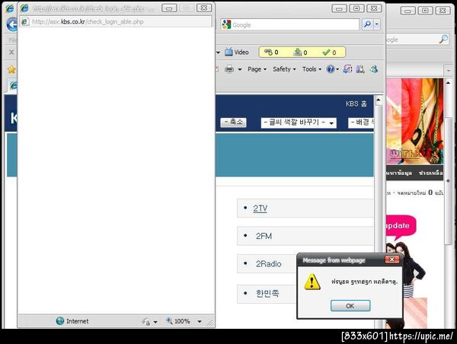This screenshot has height=344, width=457.
Task: Expand the search provider dropdown arrow
Action: (x=377, y=24)
